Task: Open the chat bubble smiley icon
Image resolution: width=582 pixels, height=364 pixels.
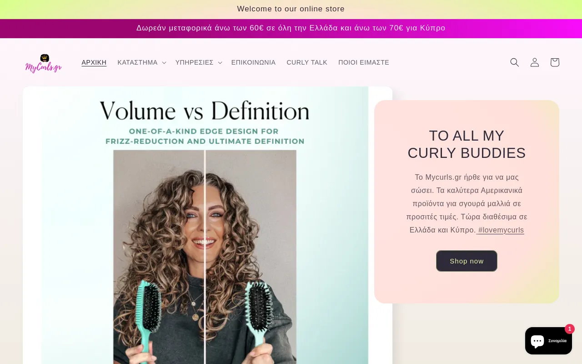Action: [x=537, y=341]
